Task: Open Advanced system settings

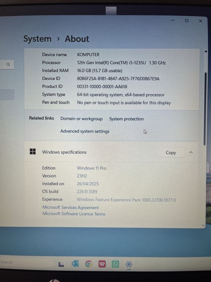Action: pyautogui.click(x=85, y=131)
